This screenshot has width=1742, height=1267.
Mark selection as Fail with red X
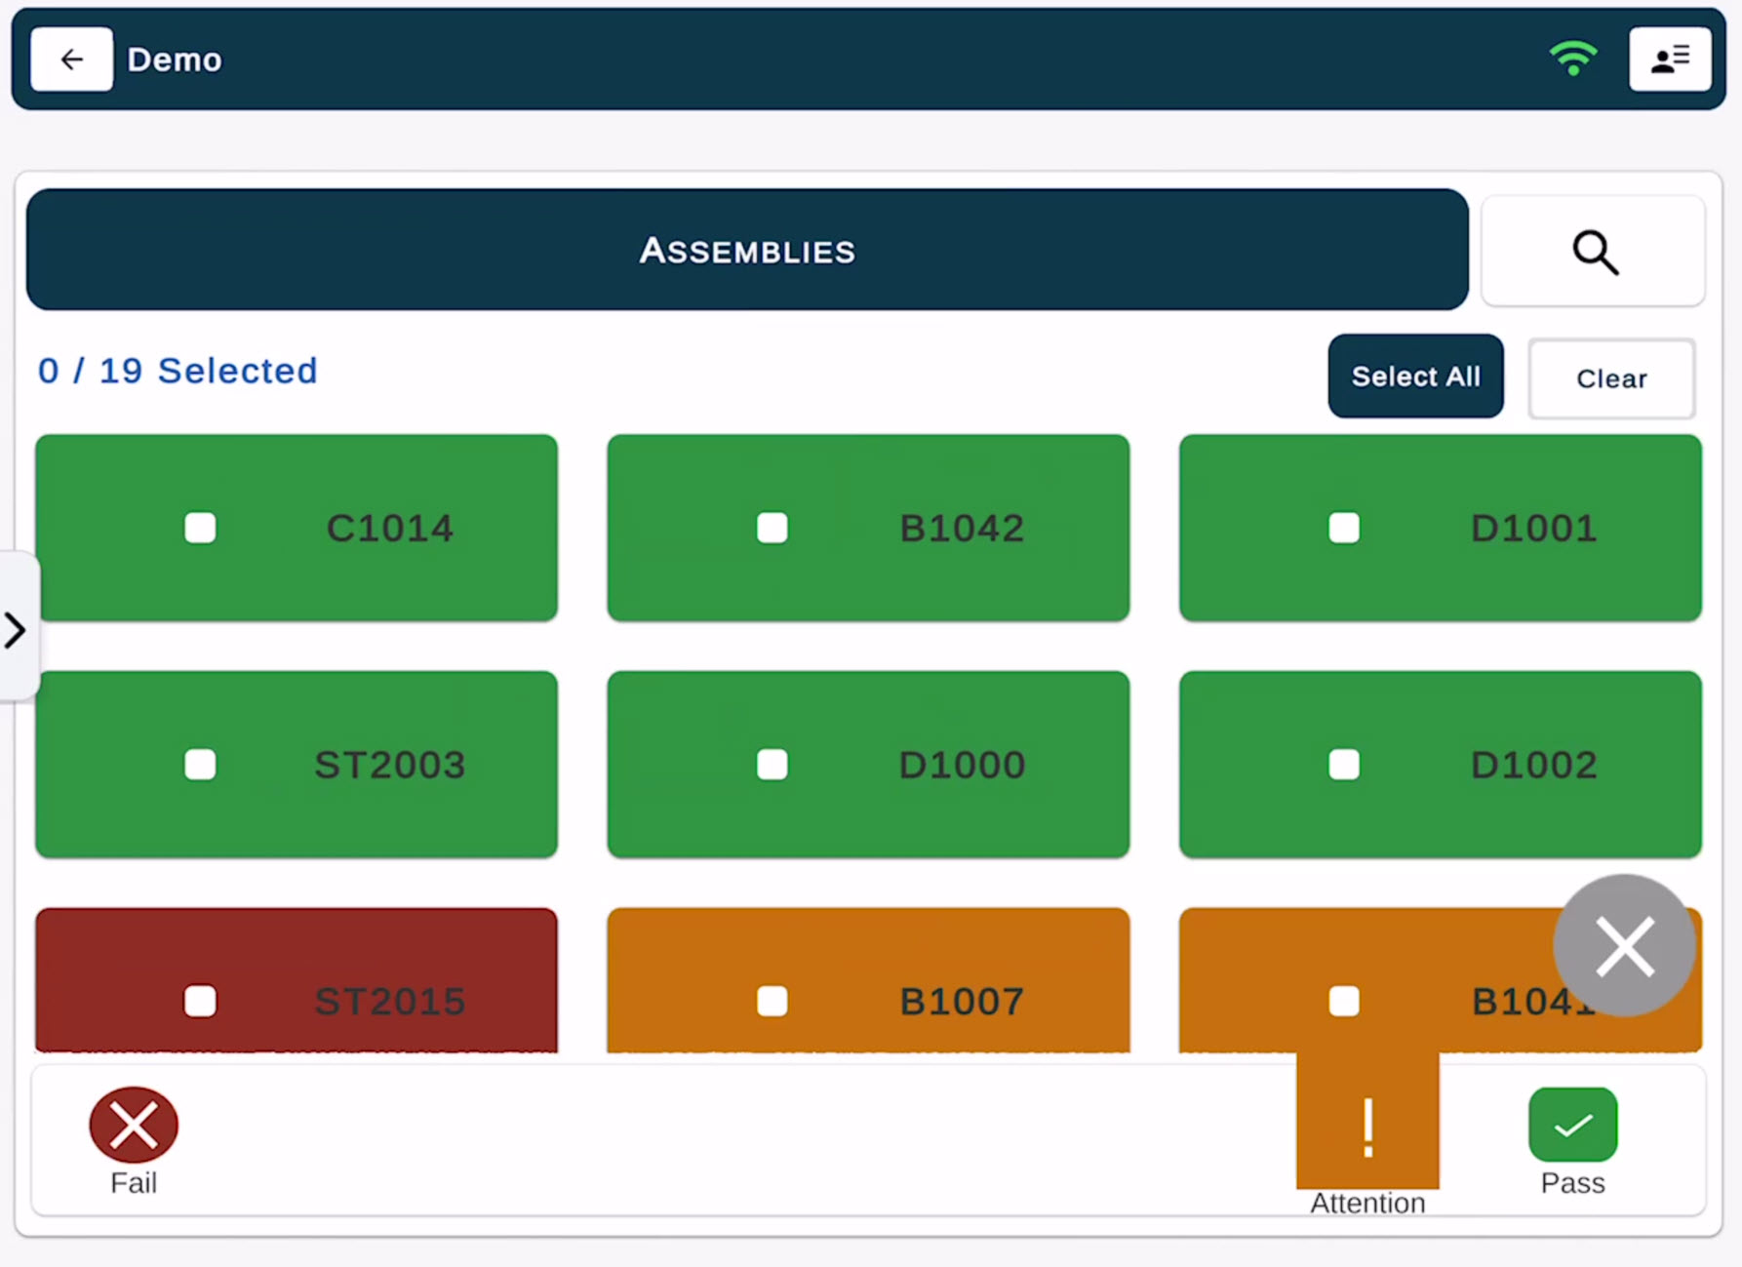pyautogui.click(x=134, y=1126)
